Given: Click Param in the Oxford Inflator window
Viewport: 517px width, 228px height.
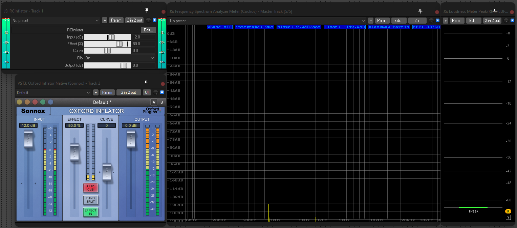Looking at the screenshot, I should point(107,92).
